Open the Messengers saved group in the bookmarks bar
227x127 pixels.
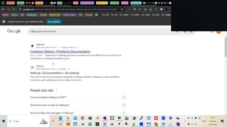tap(32, 15)
